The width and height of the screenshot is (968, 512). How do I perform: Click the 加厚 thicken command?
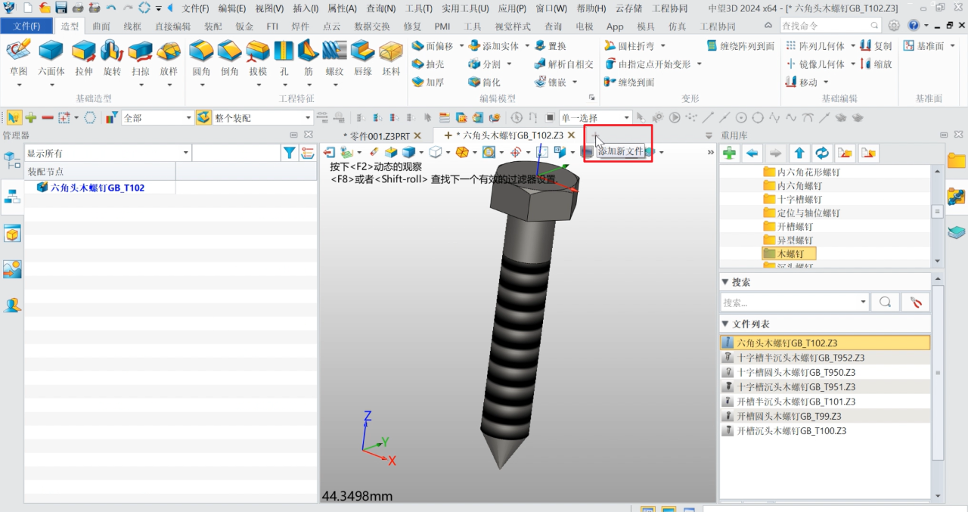pyautogui.click(x=428, y=82)
